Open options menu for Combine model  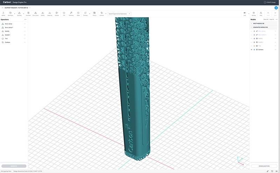coord(275,50)
